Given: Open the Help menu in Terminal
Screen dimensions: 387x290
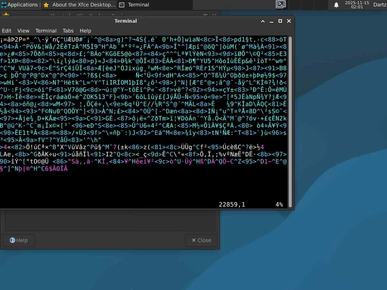Looking at the screenshot, I should point(85,31).
